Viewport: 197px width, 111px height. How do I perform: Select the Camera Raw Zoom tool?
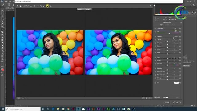point(18,6)
